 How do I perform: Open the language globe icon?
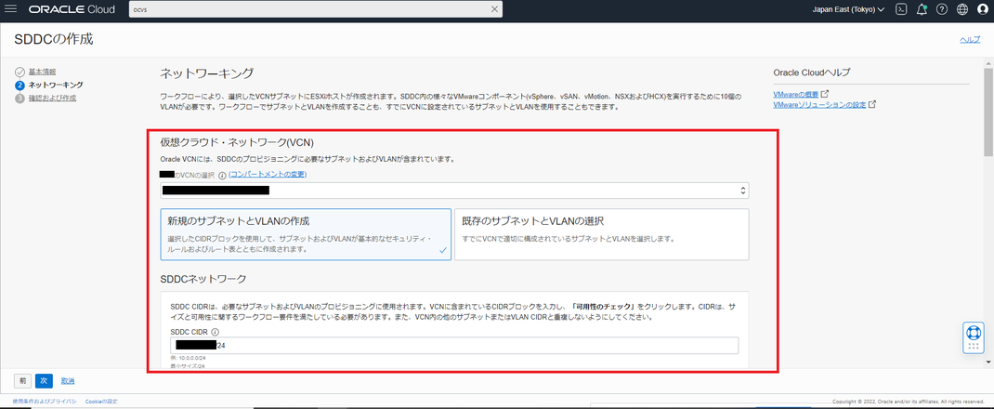(x=962, y=9)
